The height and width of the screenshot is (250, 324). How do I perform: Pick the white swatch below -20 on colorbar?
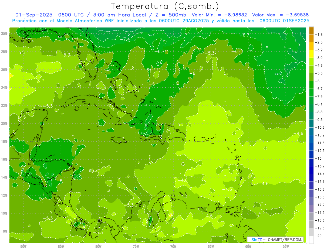[x=311, y=240]
